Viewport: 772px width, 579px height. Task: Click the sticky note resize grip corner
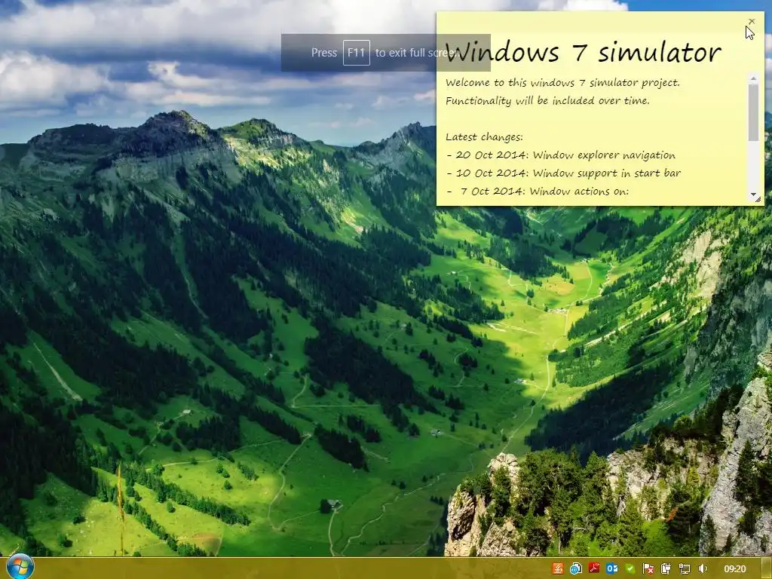click(758, 200)
